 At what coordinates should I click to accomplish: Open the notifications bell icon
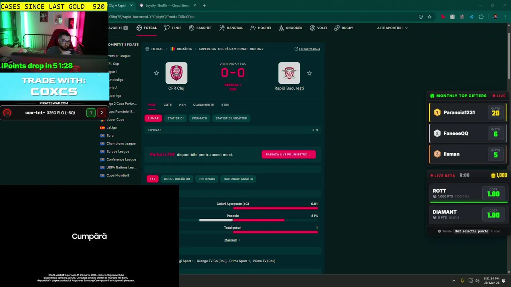click(504, 281)
